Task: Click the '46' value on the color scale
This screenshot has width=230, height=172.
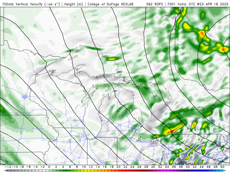Action: 209,167
